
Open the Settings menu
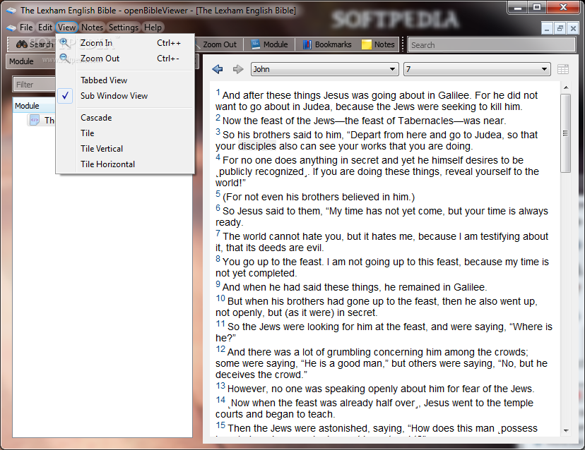124,28
